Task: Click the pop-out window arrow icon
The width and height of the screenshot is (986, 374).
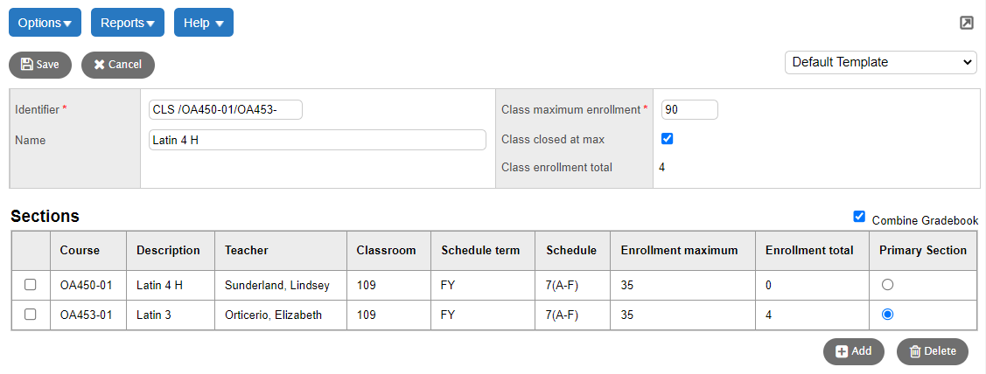Action: 967,24
